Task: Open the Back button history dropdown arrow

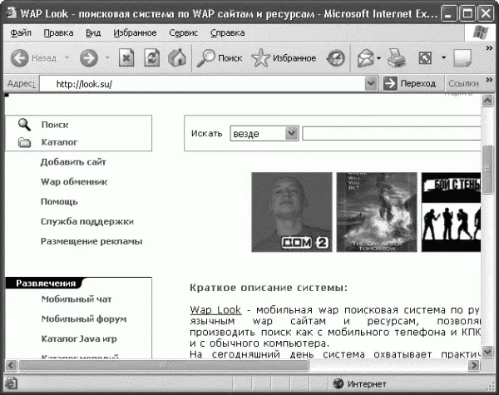Action: point(67,58)
